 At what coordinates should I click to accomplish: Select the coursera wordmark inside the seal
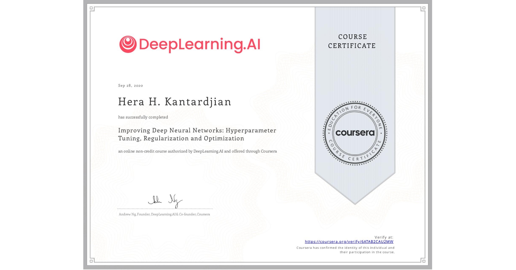coord(355,133)
